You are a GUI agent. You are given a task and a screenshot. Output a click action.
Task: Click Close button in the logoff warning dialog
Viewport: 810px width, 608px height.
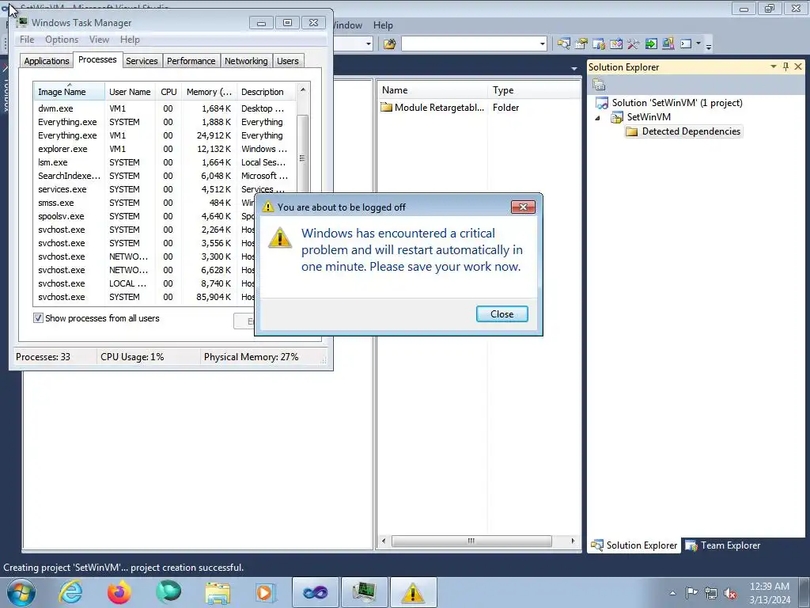pyautogui.click(x=502, y=313)
